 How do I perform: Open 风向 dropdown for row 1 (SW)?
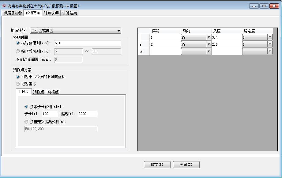(x=209, y=37)
